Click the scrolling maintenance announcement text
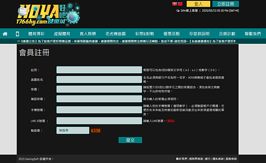266x163 pixels. 129,41
